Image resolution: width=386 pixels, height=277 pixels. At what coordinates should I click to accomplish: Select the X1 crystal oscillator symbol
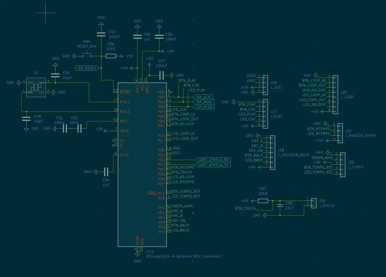point(36,87)
